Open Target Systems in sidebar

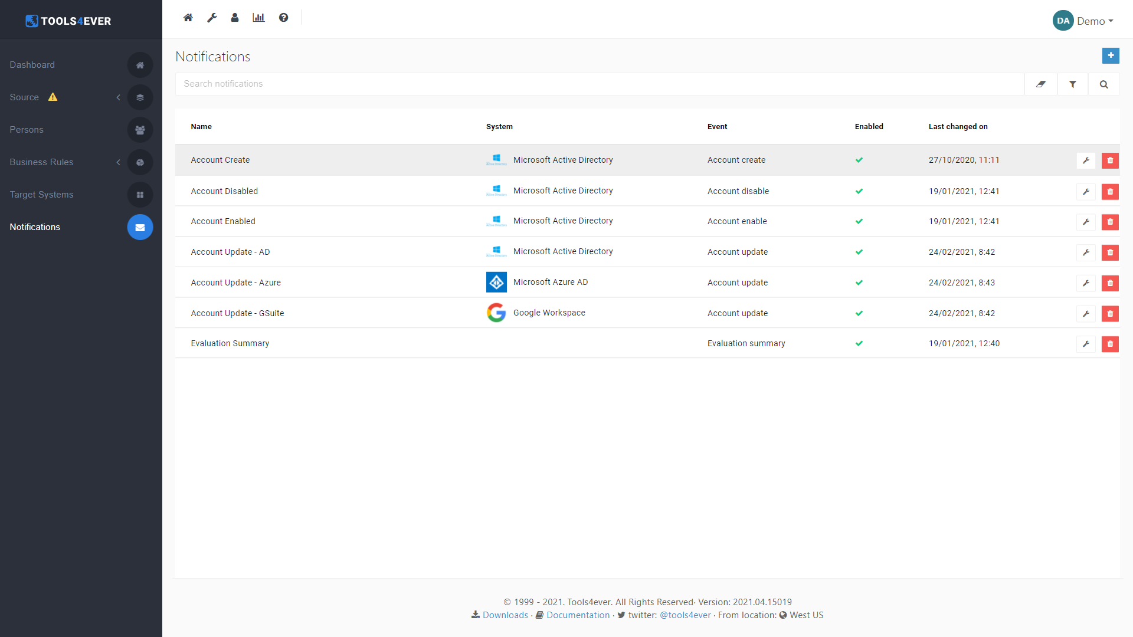(41, 195)
